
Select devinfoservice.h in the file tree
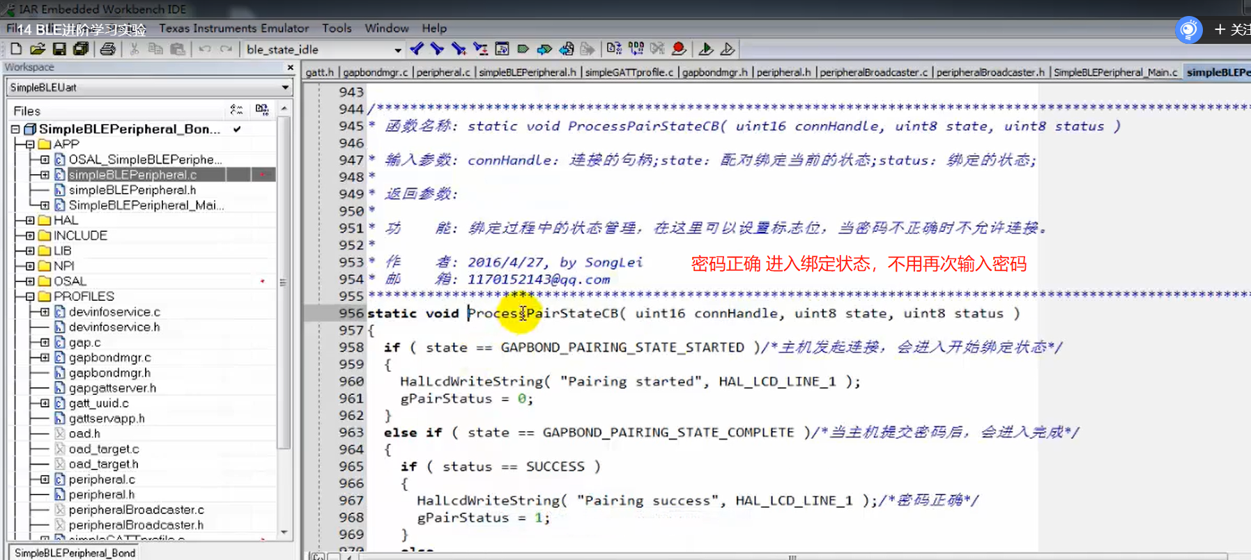point(114,327)
